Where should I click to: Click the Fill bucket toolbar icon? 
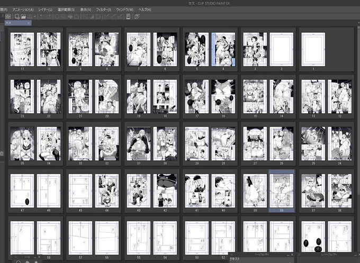click(x=70, y=16)
